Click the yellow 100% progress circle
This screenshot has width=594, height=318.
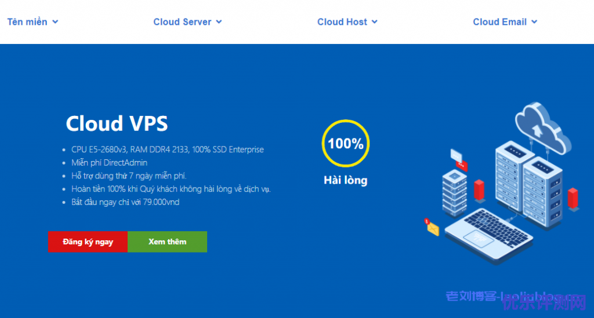(x=346, y=144)
